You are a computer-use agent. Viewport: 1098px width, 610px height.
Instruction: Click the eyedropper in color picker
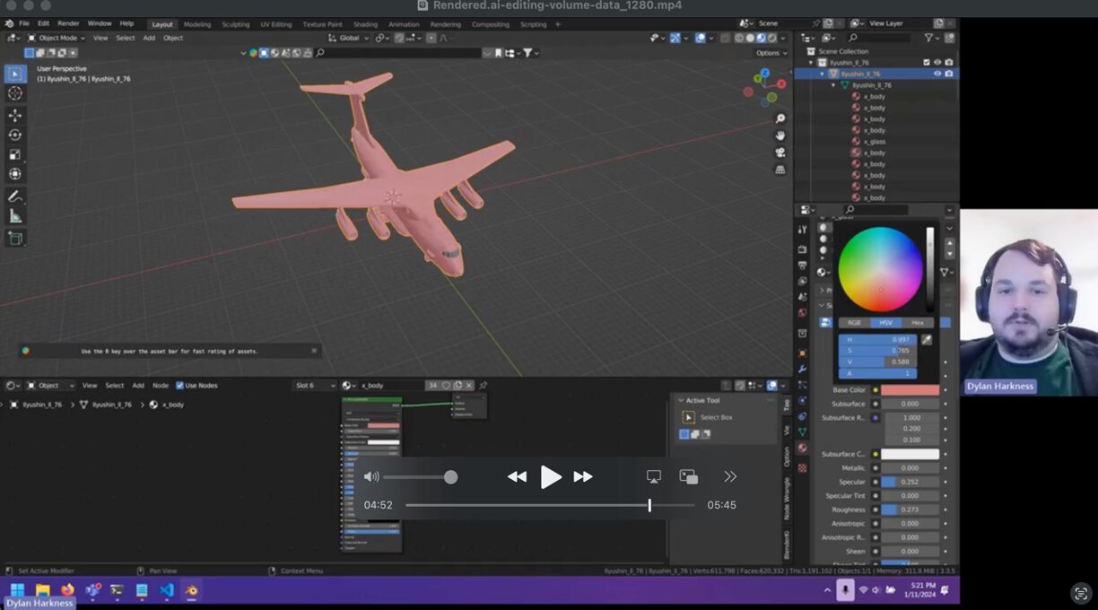point(927,340)
